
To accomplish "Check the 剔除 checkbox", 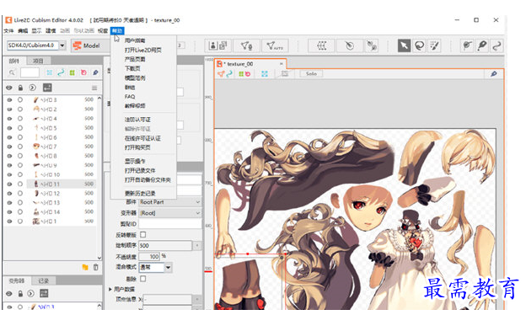I will pos(143,279).
